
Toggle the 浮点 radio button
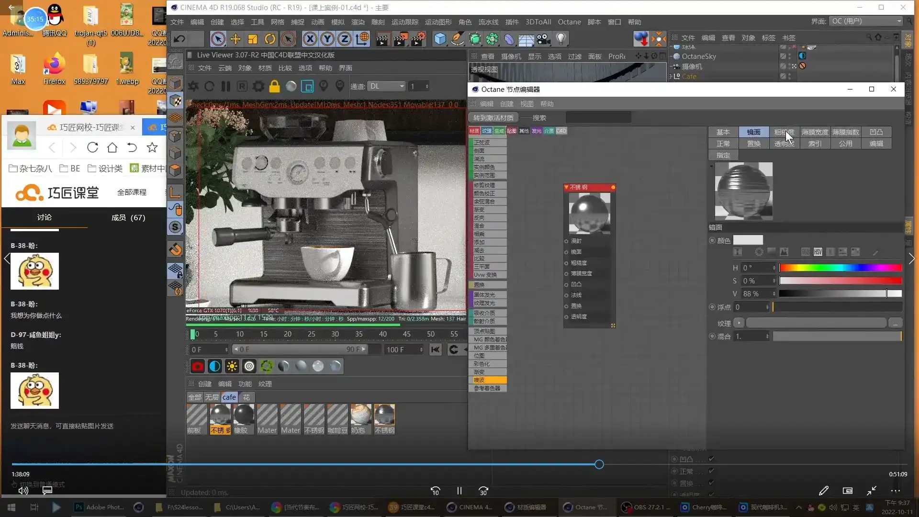tap(712, 307)
